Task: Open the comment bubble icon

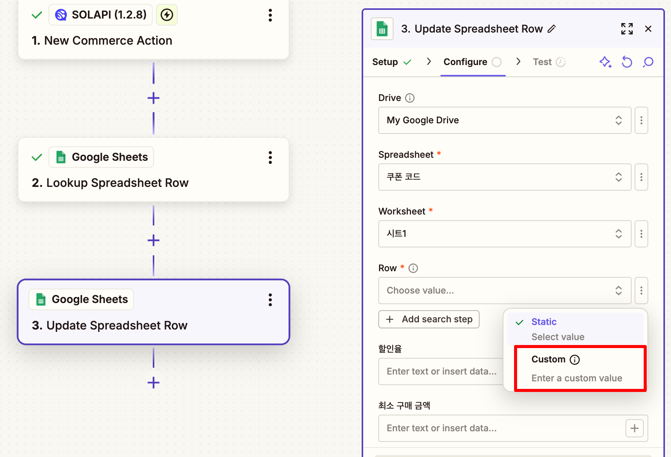Action: [648, 62]
